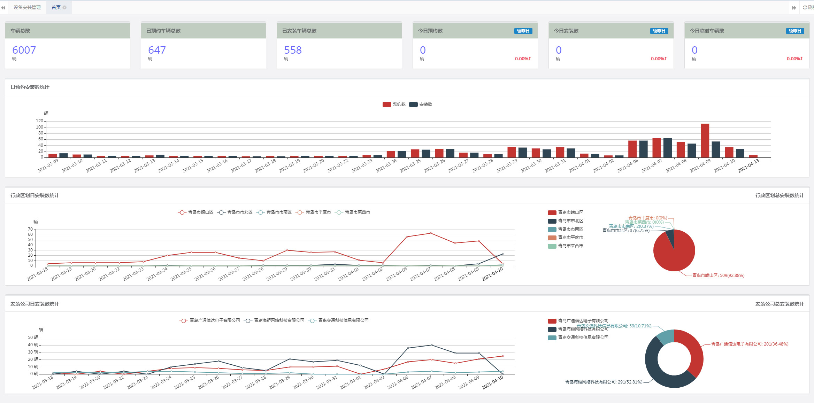Click the 刷新 refresh icon
Image resolution: width=814 pixels, height=403 pixels.
(805, 7)
